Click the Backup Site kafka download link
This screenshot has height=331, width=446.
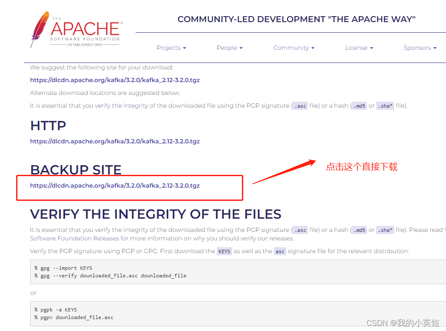pyautogui.click(x=115, y=185)
